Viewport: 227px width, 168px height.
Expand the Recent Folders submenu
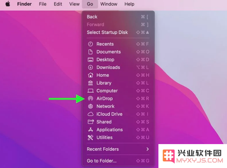point(118,149)
